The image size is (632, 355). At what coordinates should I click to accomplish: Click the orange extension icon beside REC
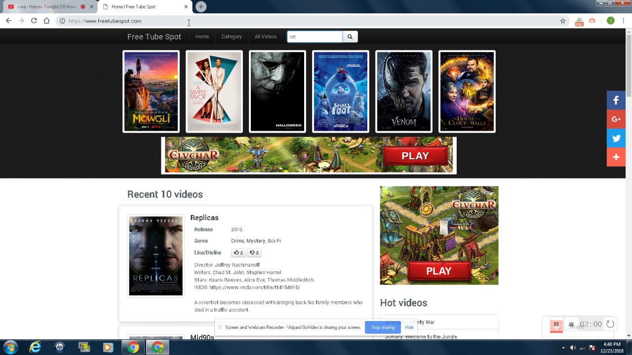[x=592, y=21]
